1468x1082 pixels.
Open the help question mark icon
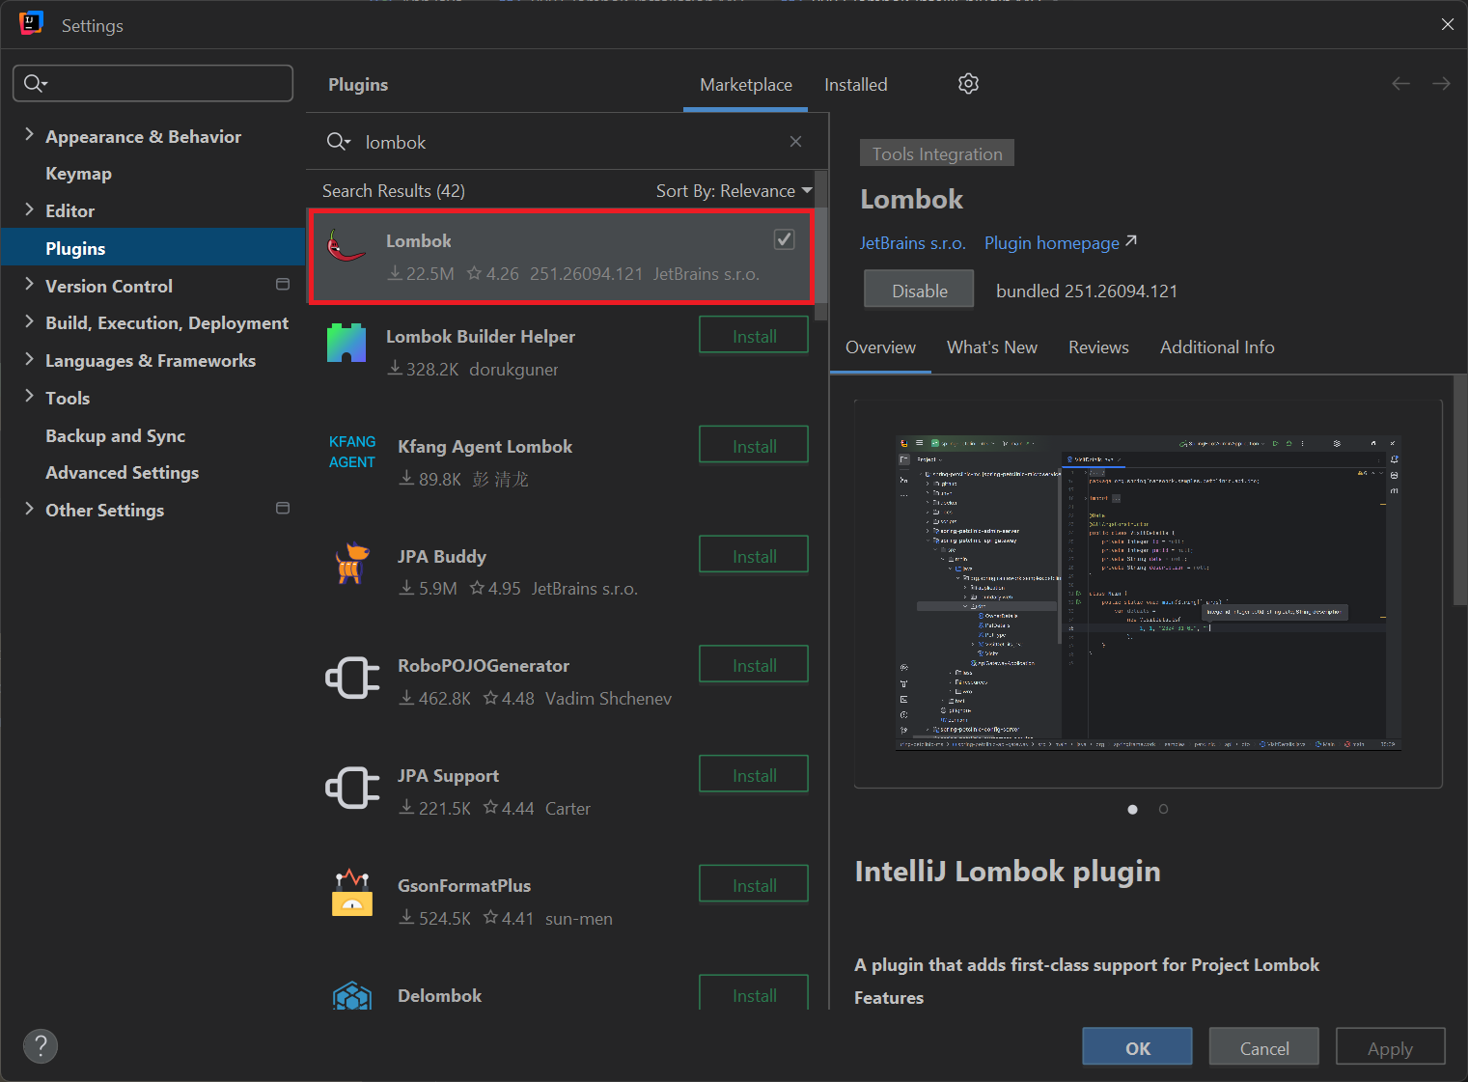point(40,1045)
